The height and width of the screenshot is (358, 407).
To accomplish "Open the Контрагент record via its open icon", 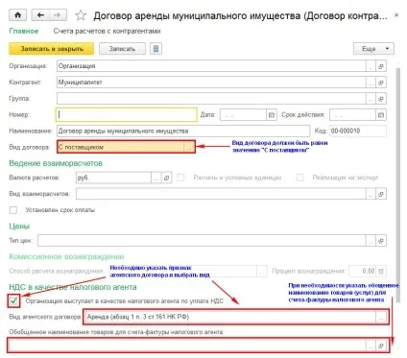I will pyautogui.click(x=381, y=83).
